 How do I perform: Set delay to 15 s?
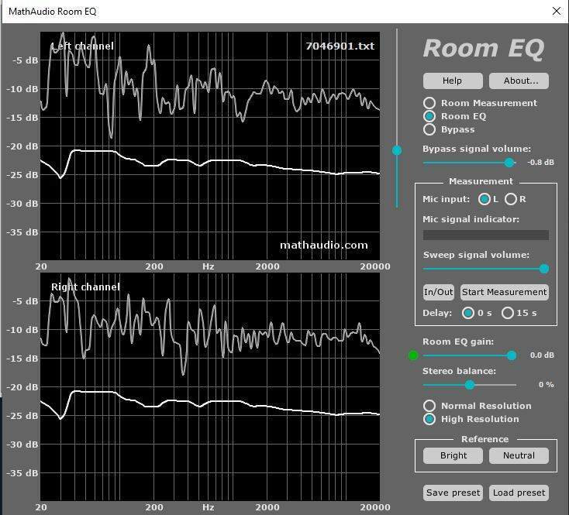(507, 313)
